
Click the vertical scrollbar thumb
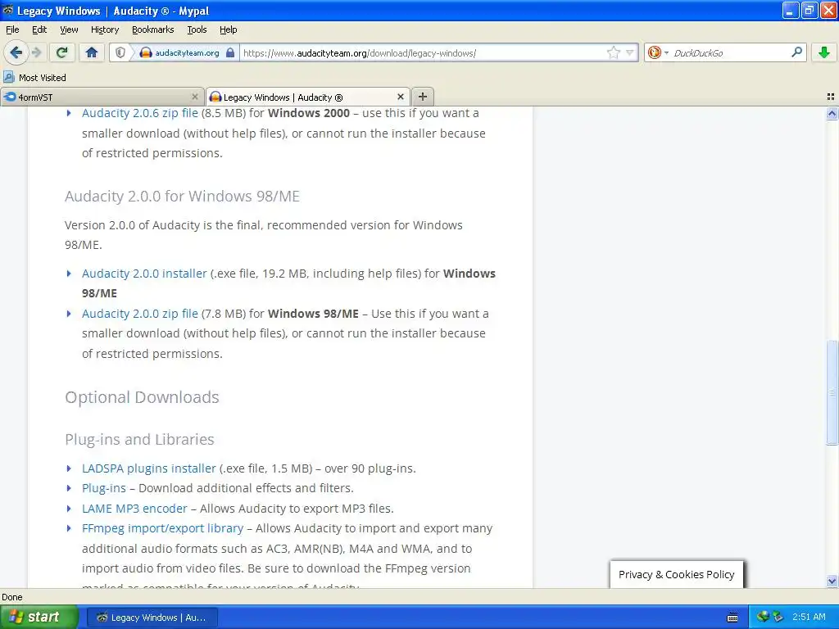pyautogui.click(x=832, y=392)
